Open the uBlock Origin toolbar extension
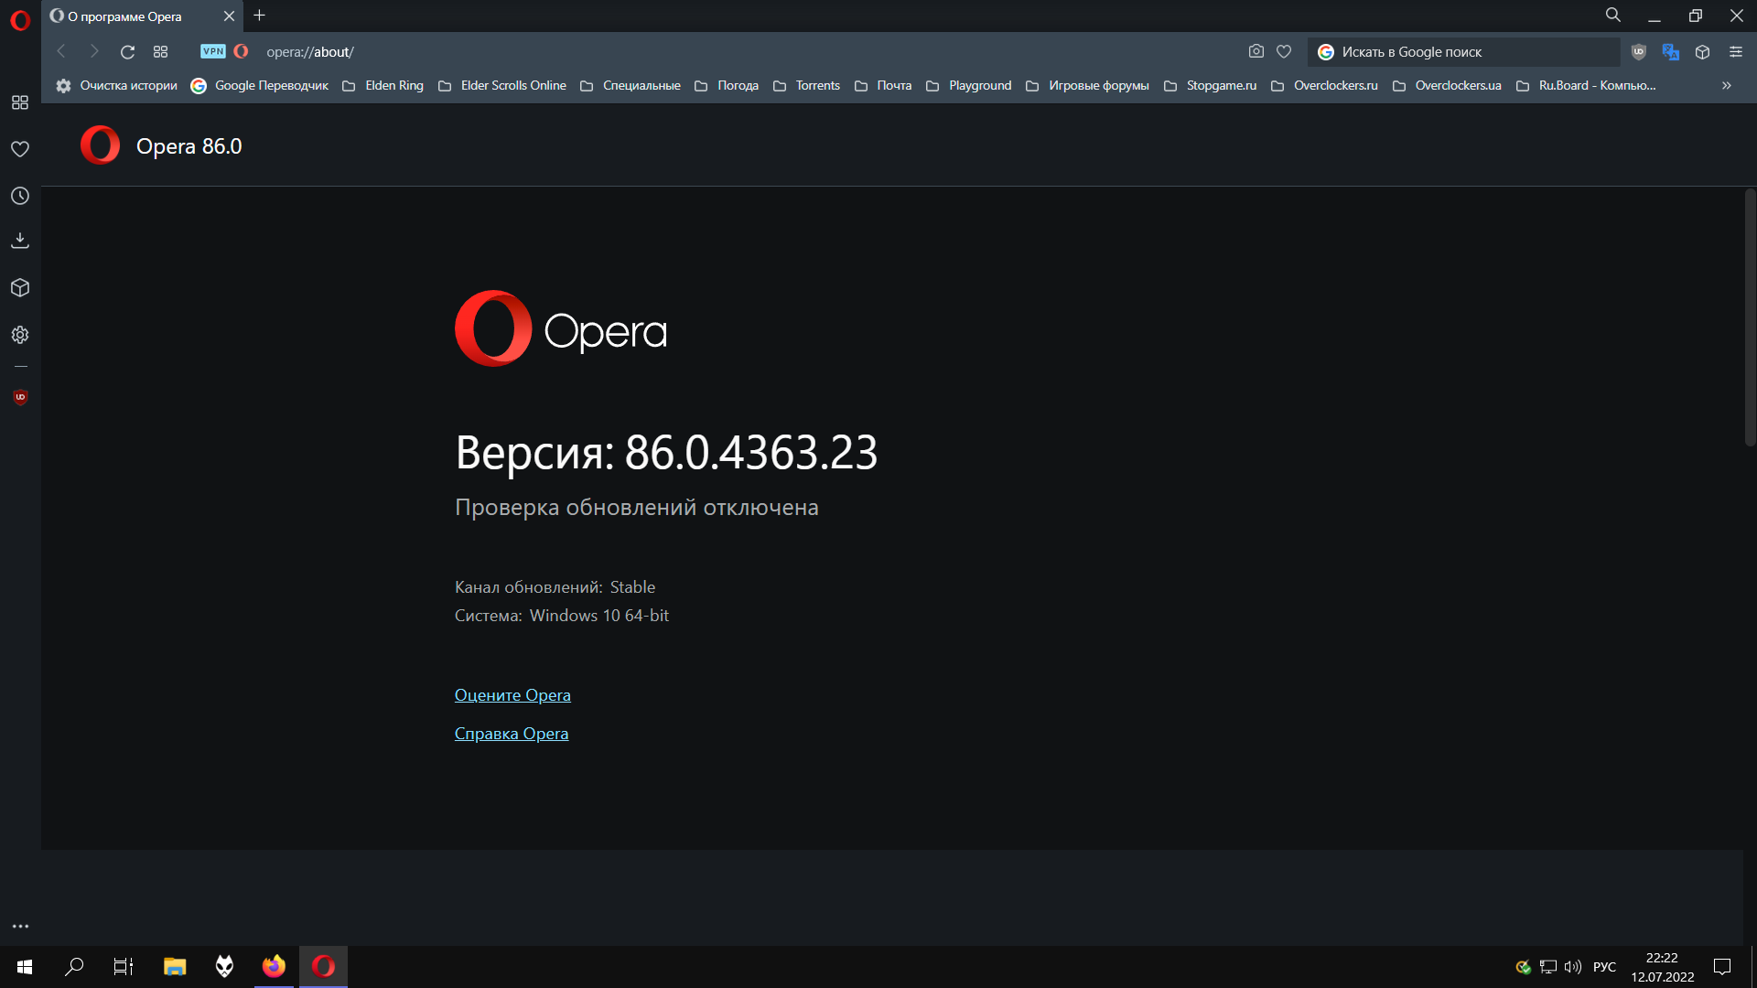Screen dimensions: 1757x988 [x=1639, y=52]
